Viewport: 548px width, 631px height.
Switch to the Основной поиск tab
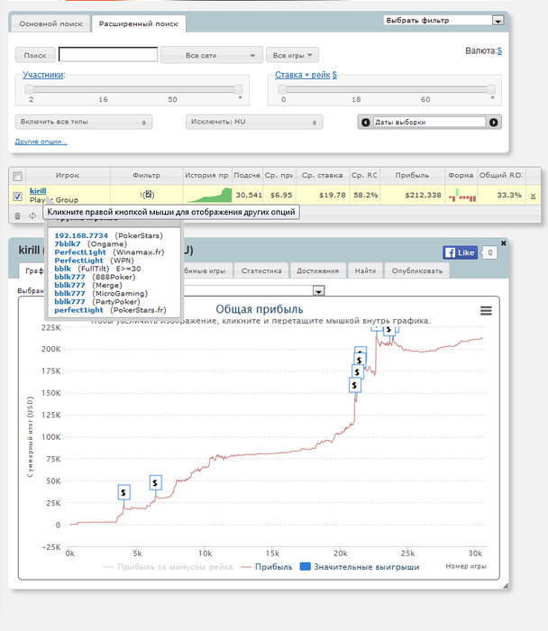click(51, 24)
